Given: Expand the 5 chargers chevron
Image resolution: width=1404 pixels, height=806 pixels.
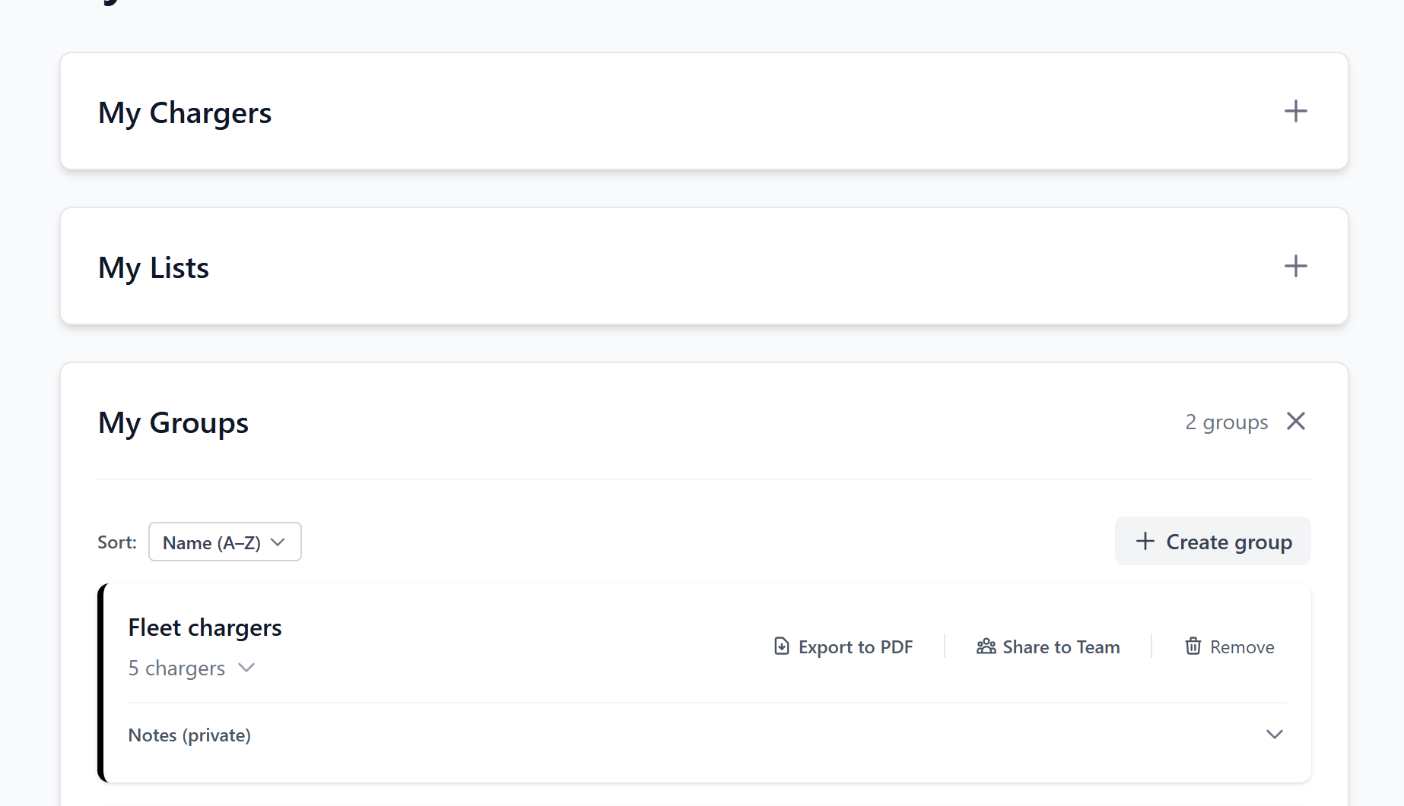Looking at the screenshot, I should pos(246,668).
